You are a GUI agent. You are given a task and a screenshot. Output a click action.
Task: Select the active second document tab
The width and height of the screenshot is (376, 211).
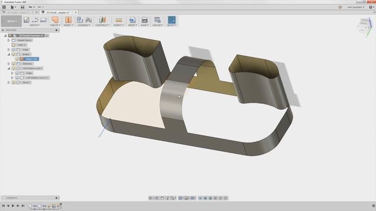tap(58, 12)
